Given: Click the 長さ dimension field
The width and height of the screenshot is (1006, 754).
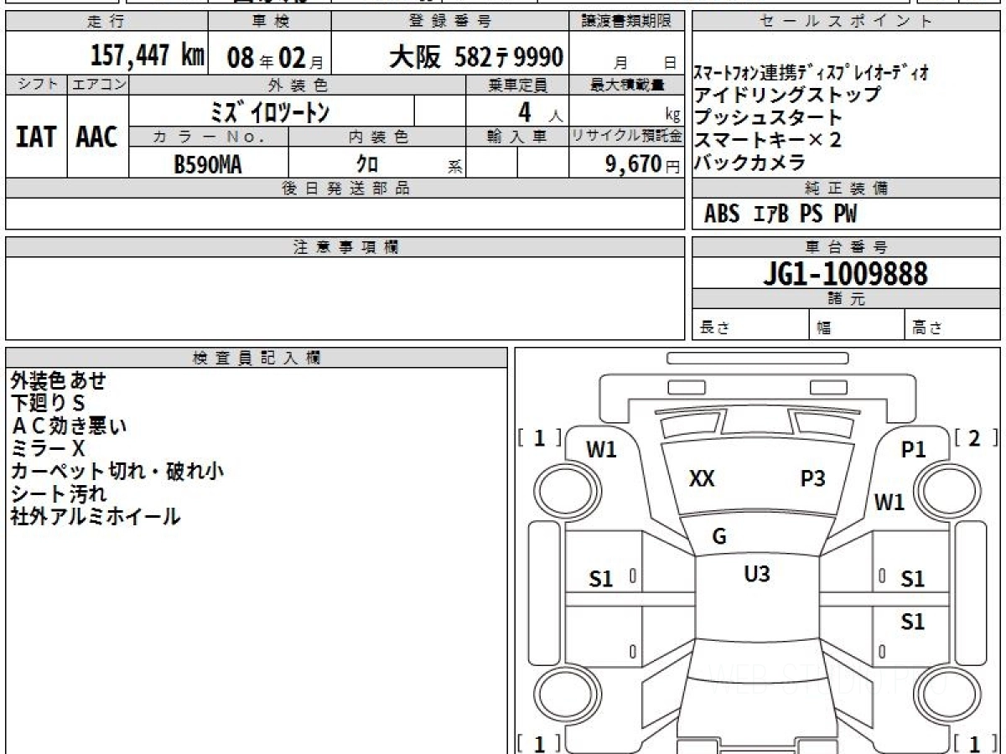Looking at the screenshot, I should (x=750, y=325).
